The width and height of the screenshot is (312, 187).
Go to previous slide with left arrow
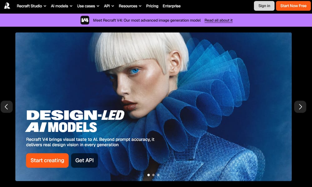tap(7, 107)
